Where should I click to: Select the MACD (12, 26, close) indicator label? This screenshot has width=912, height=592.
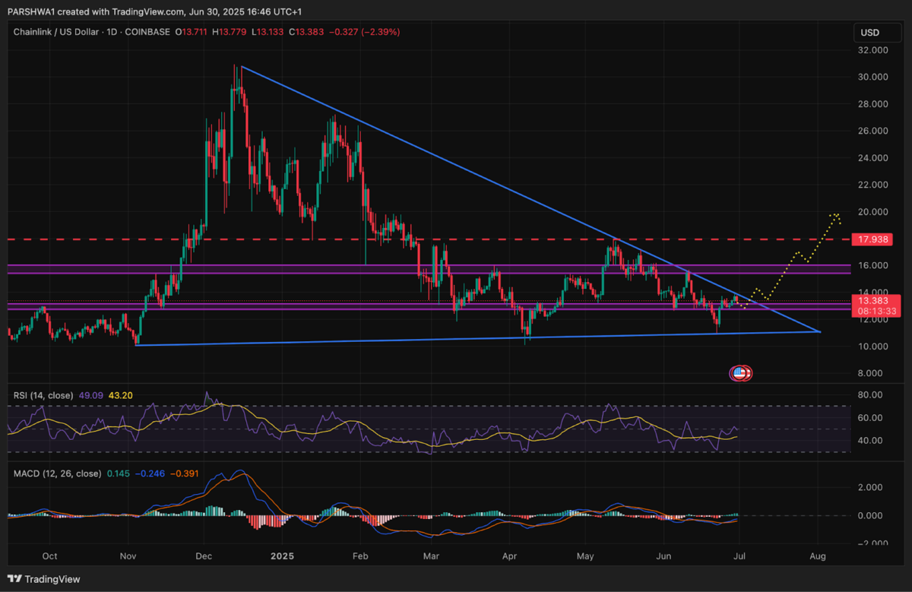click(57, 473)
